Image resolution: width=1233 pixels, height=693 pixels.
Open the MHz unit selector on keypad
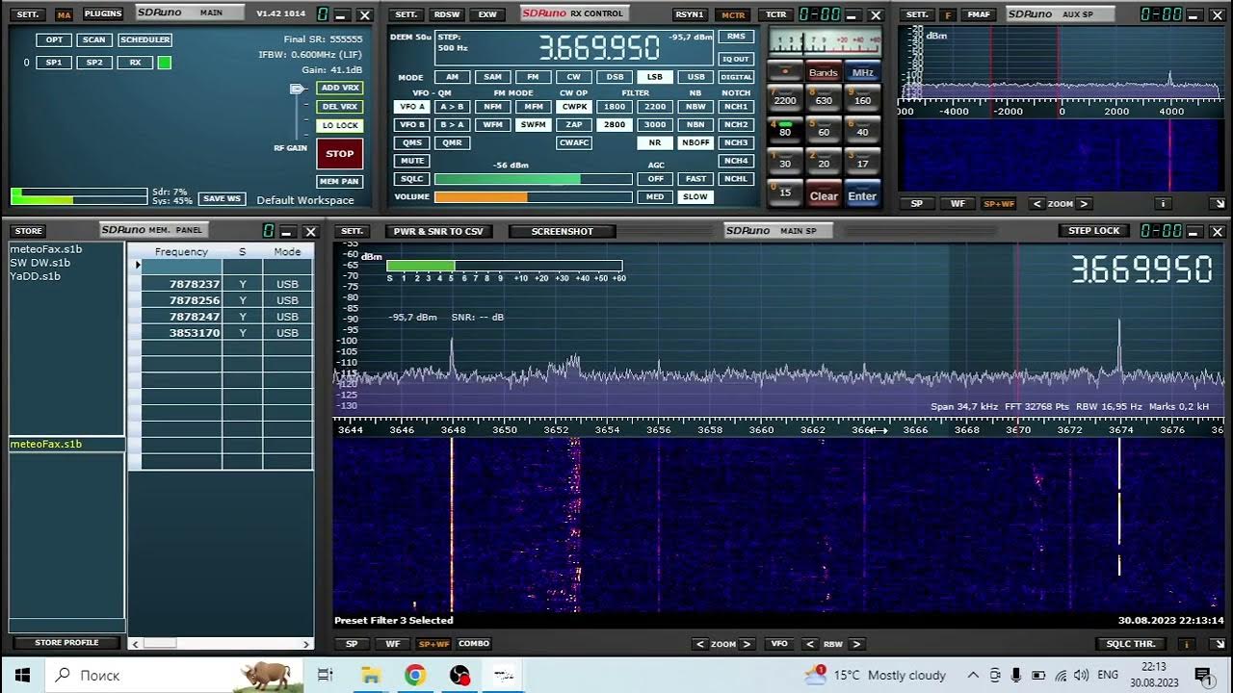coord(862,72)
